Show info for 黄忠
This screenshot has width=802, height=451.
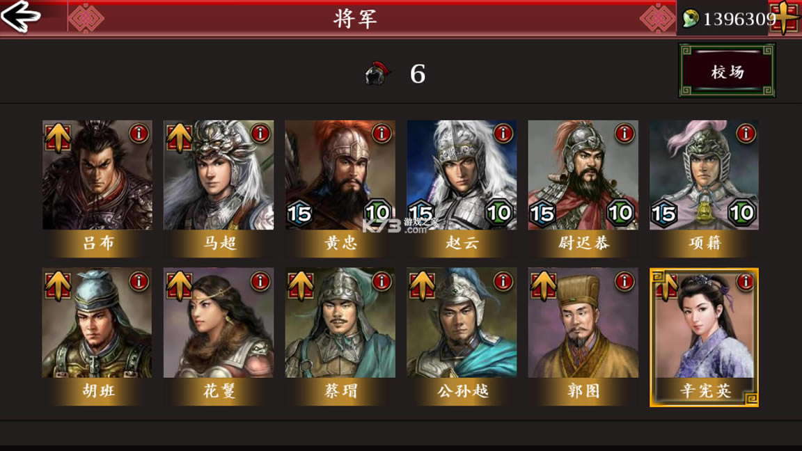click(382, 134)
